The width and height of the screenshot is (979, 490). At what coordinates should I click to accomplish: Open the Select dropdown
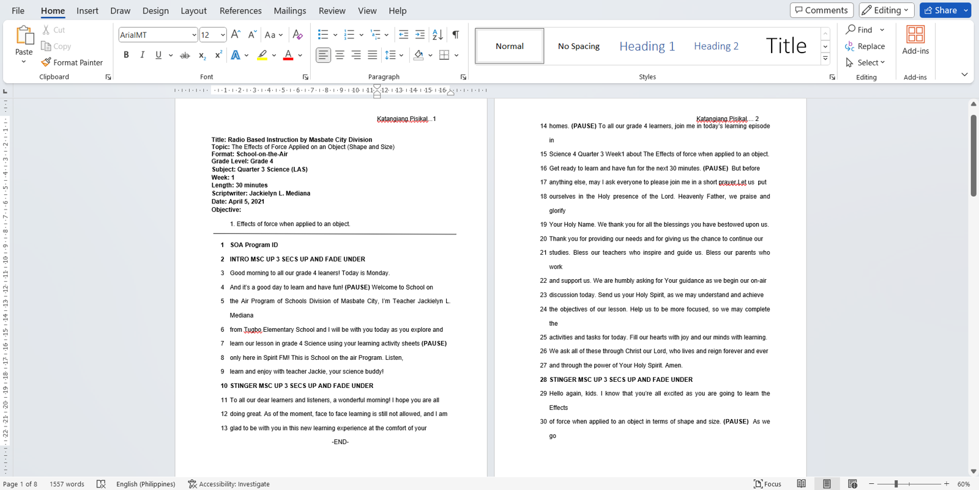tap(866, 62)
